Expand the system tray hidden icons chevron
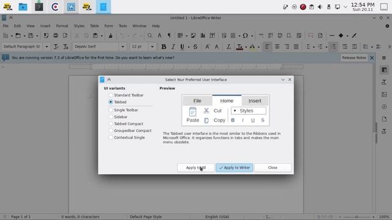The image size is (392, 220). click(x=345, y=7)
